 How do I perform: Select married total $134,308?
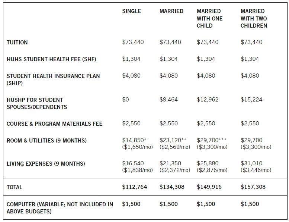(172, 187)
